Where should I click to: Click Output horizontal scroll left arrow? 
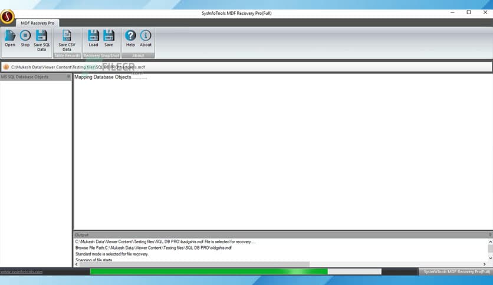pyautogui.click(x=77, y=264)
